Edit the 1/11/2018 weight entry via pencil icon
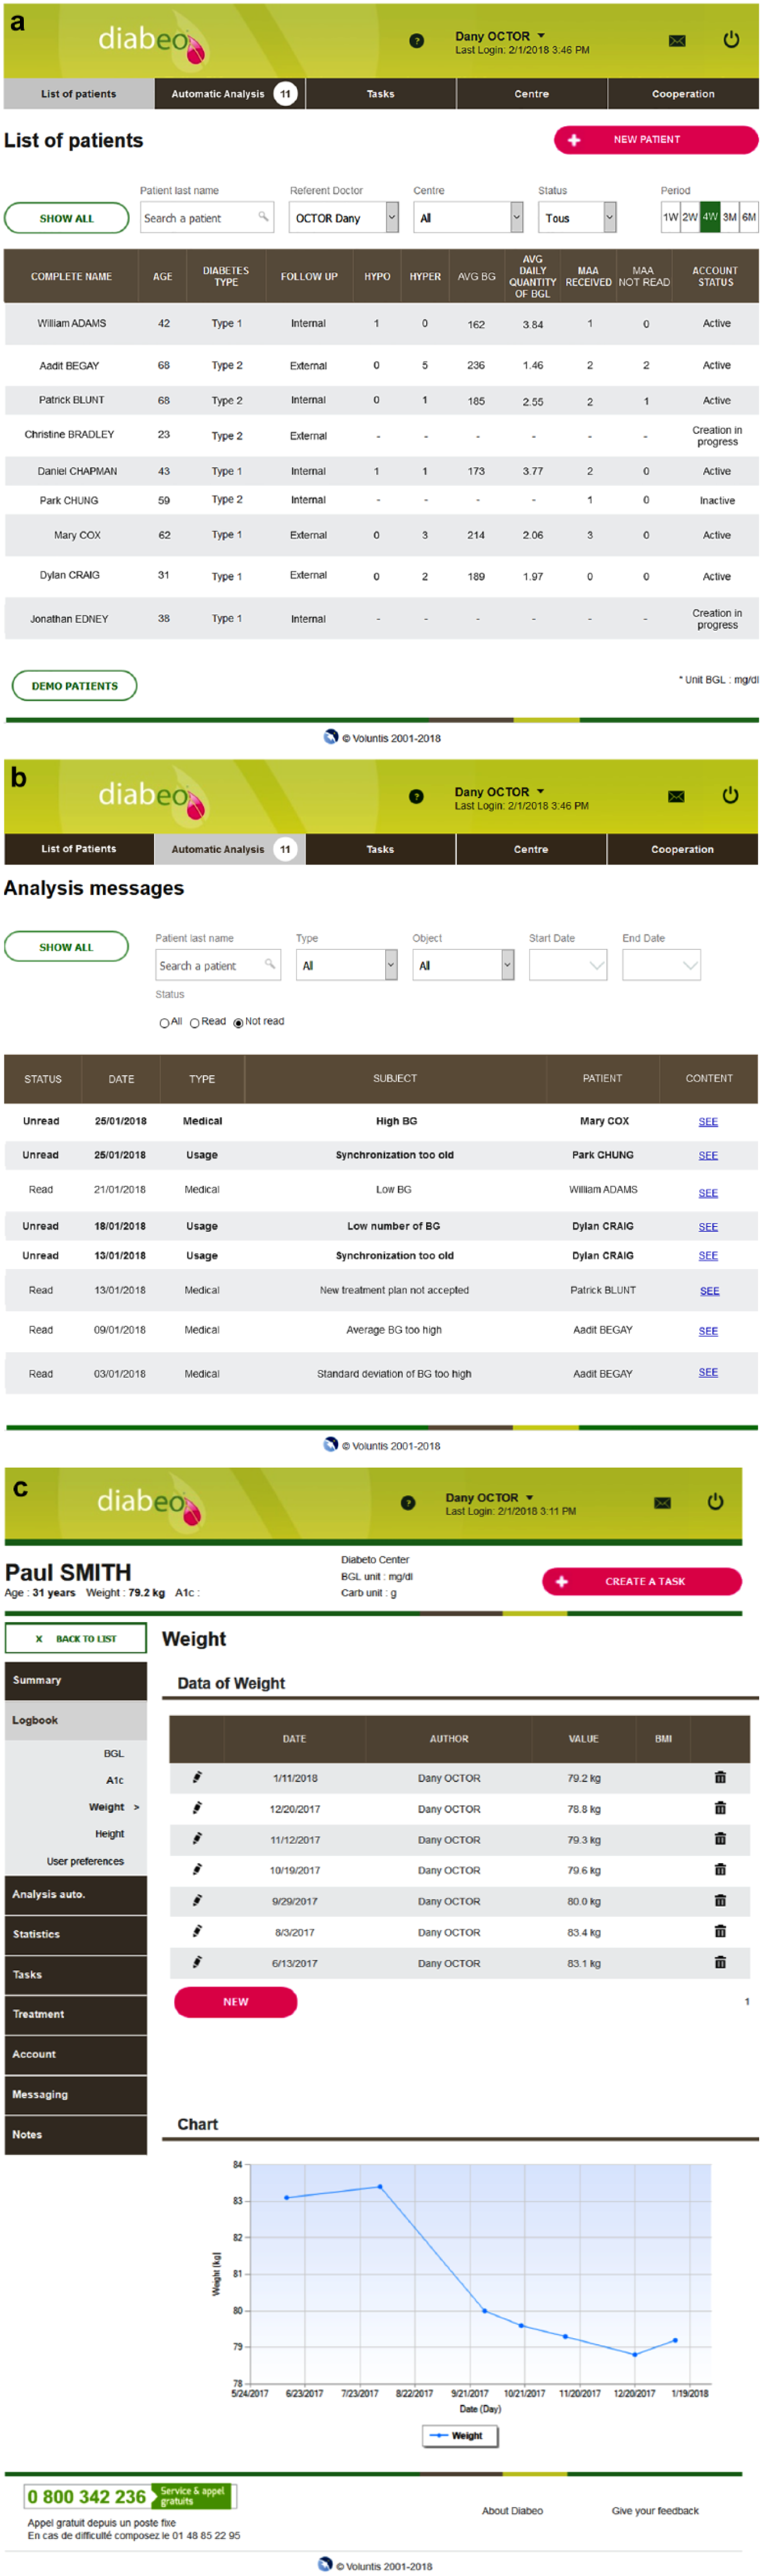 pos(197,1777)
